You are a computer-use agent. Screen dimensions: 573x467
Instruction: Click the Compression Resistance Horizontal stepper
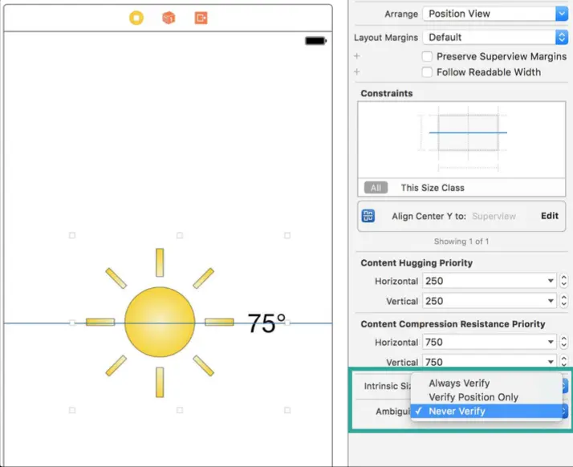(564, 342)
